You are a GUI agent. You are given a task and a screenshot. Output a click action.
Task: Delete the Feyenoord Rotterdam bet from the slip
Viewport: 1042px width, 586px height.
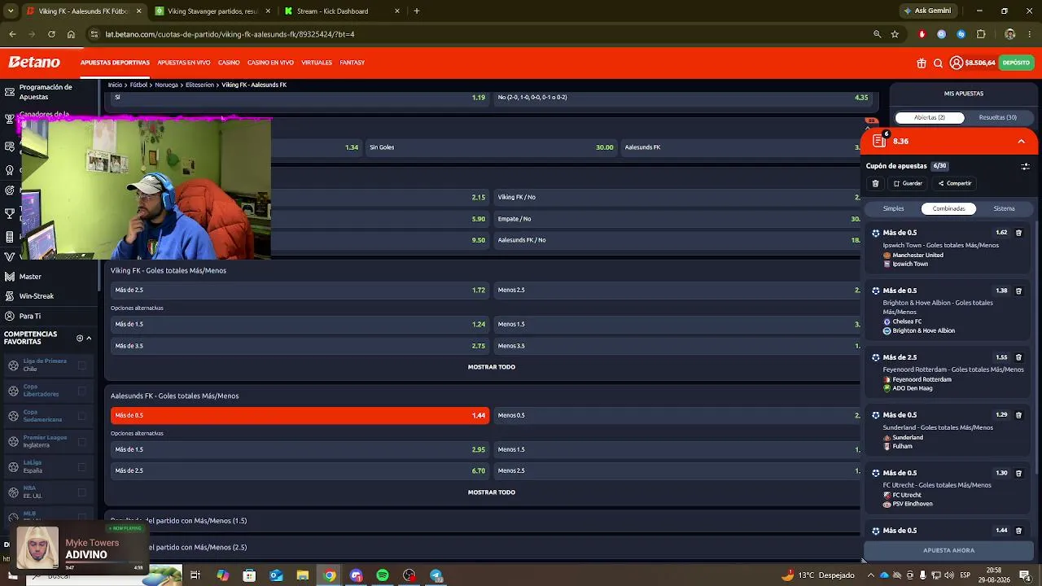1018,357
